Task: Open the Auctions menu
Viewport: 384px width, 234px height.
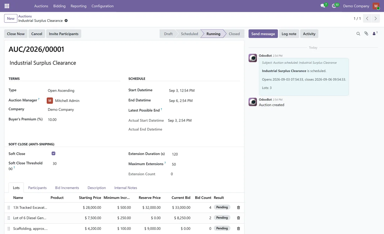Action: (x=41, y=6)
